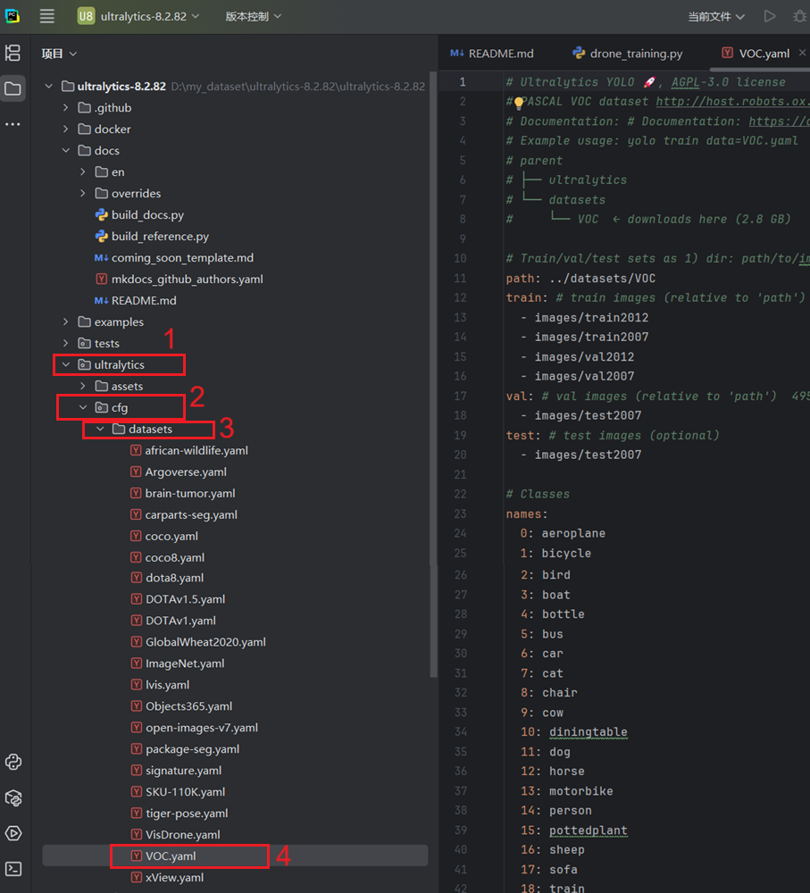810x893 pixels.
Task: Expand the tests folder
Action: 66,343
